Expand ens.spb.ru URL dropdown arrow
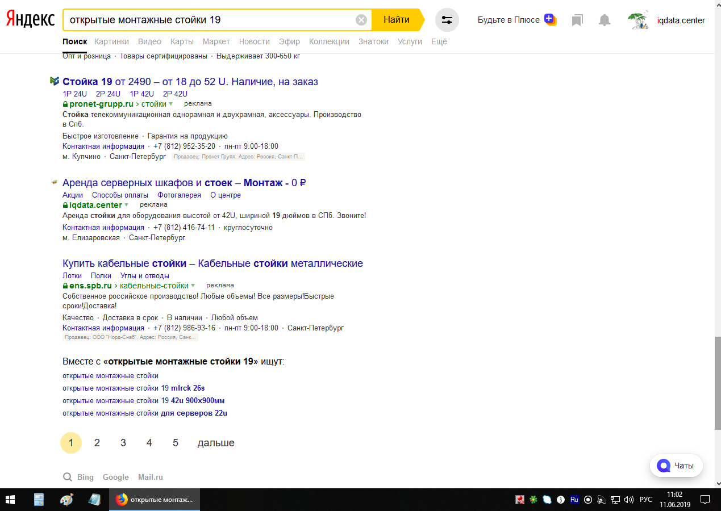This screenshot has width=721, height=511. pos(193,286)
